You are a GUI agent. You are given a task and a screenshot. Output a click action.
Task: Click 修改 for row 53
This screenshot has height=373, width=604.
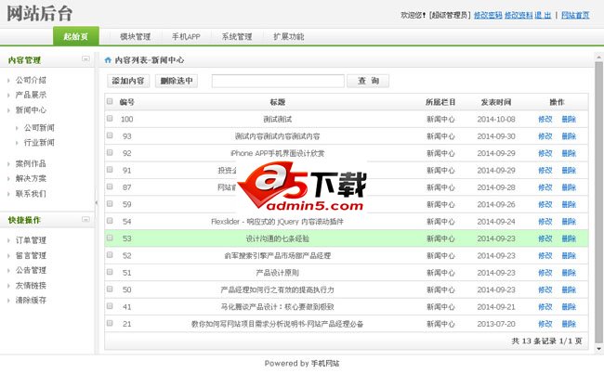[x=545, y=238]
